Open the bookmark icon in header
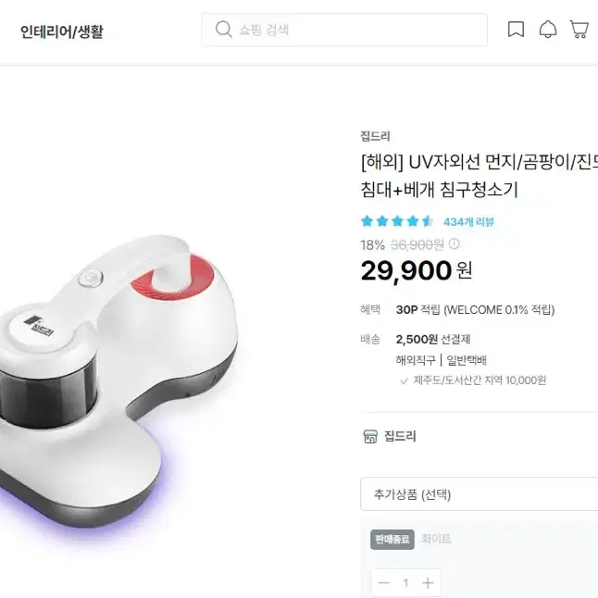 point(516,30)
